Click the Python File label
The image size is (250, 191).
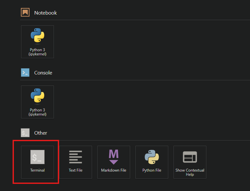(x=152, y=170)
